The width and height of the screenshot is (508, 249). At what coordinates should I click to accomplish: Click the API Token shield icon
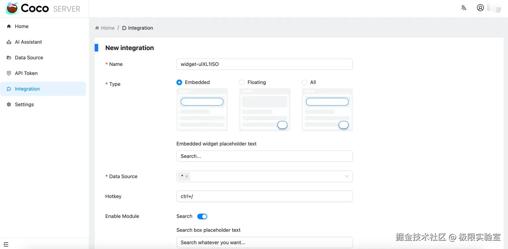click(x=9, y=73)
